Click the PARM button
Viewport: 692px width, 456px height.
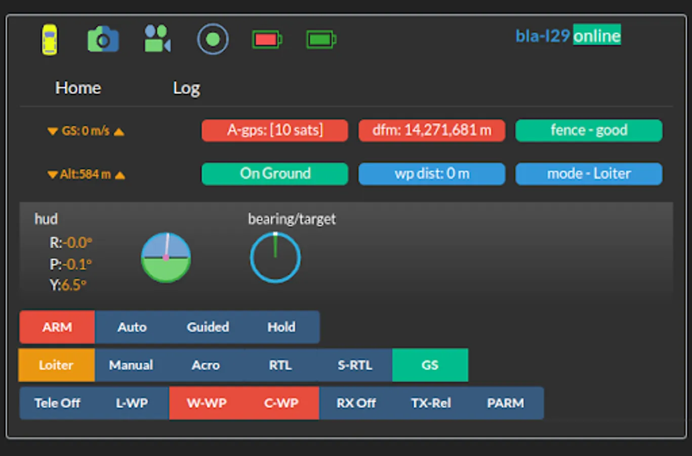[506, 403]
